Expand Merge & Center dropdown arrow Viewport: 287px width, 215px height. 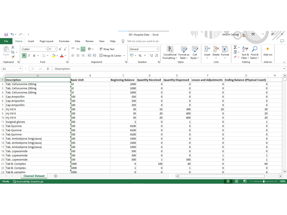pyautogui.click(x=124, y=56)
